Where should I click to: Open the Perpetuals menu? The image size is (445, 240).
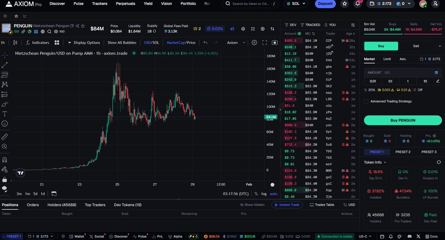tap(125, 4)
